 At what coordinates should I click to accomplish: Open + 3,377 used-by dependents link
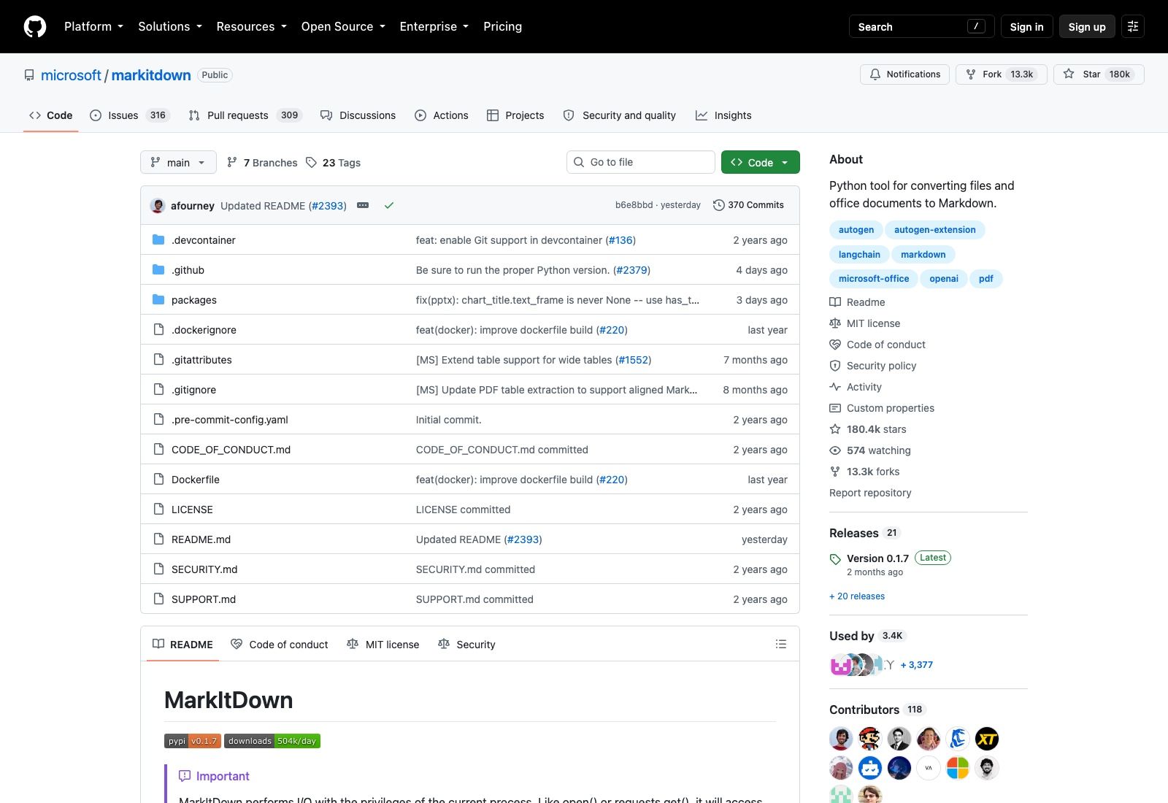(x=917, y=665)
